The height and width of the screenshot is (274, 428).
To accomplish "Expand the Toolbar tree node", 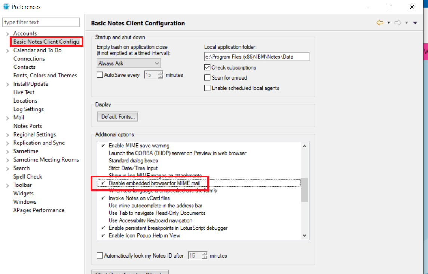I will 7,186.
